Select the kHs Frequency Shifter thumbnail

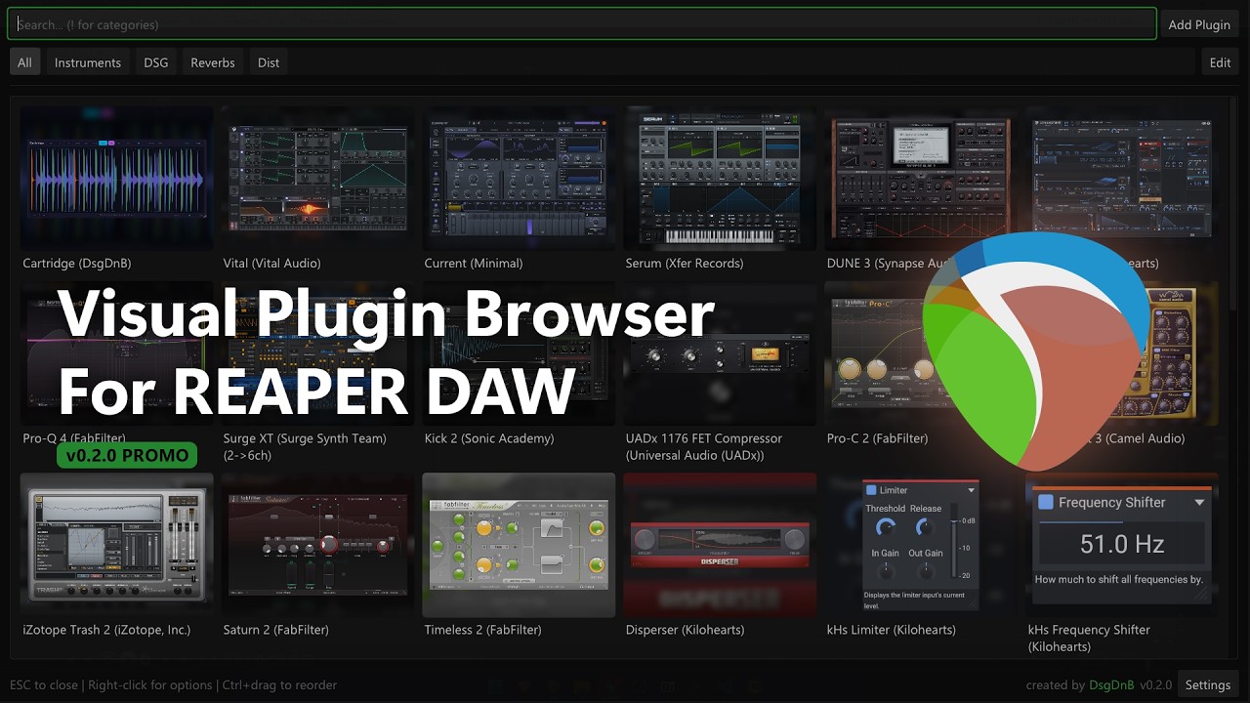pos(1122,546)
